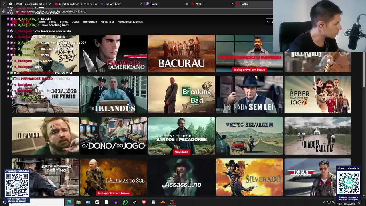The width and height of the screenshot is (366, 206).
Task: Open the Bombando section on Netflix
Action: coord(90,22)
